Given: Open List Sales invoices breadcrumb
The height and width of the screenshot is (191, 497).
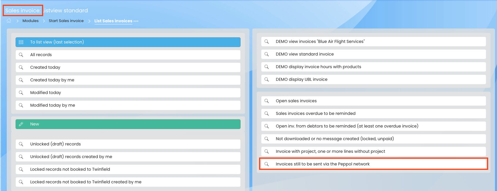Looking at the screenshot, I should [x=113, y=21].
